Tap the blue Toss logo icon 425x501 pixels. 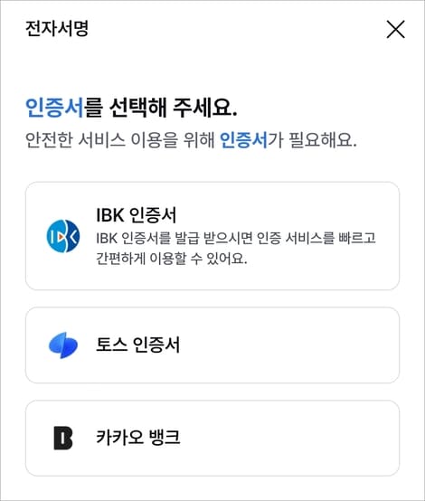coord(63,345)
